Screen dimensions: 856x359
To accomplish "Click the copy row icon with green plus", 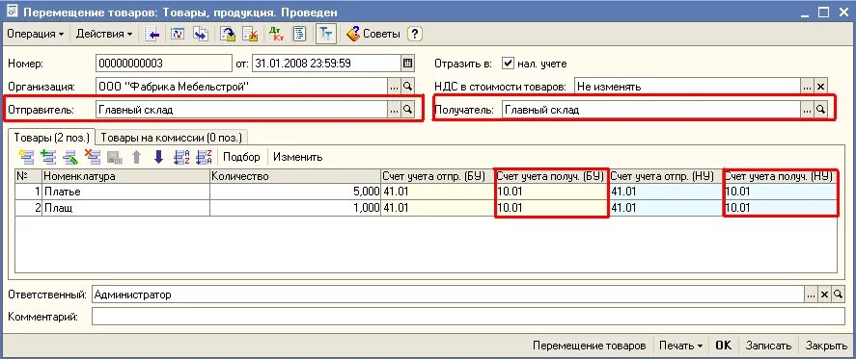I will tap(48, 157).
